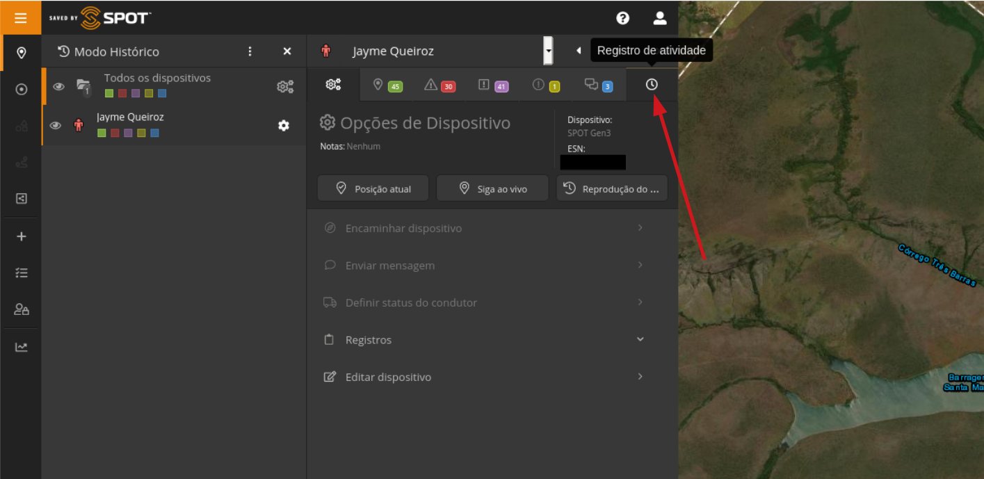The height and width of the screenshot is (479, 984).
Task: Click the plus icon in left sidebar
Action: [21, 236]
